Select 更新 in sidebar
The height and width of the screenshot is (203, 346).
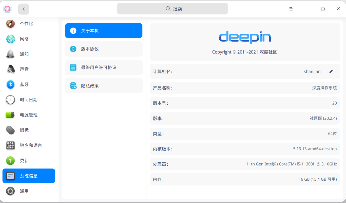(29, 161)
